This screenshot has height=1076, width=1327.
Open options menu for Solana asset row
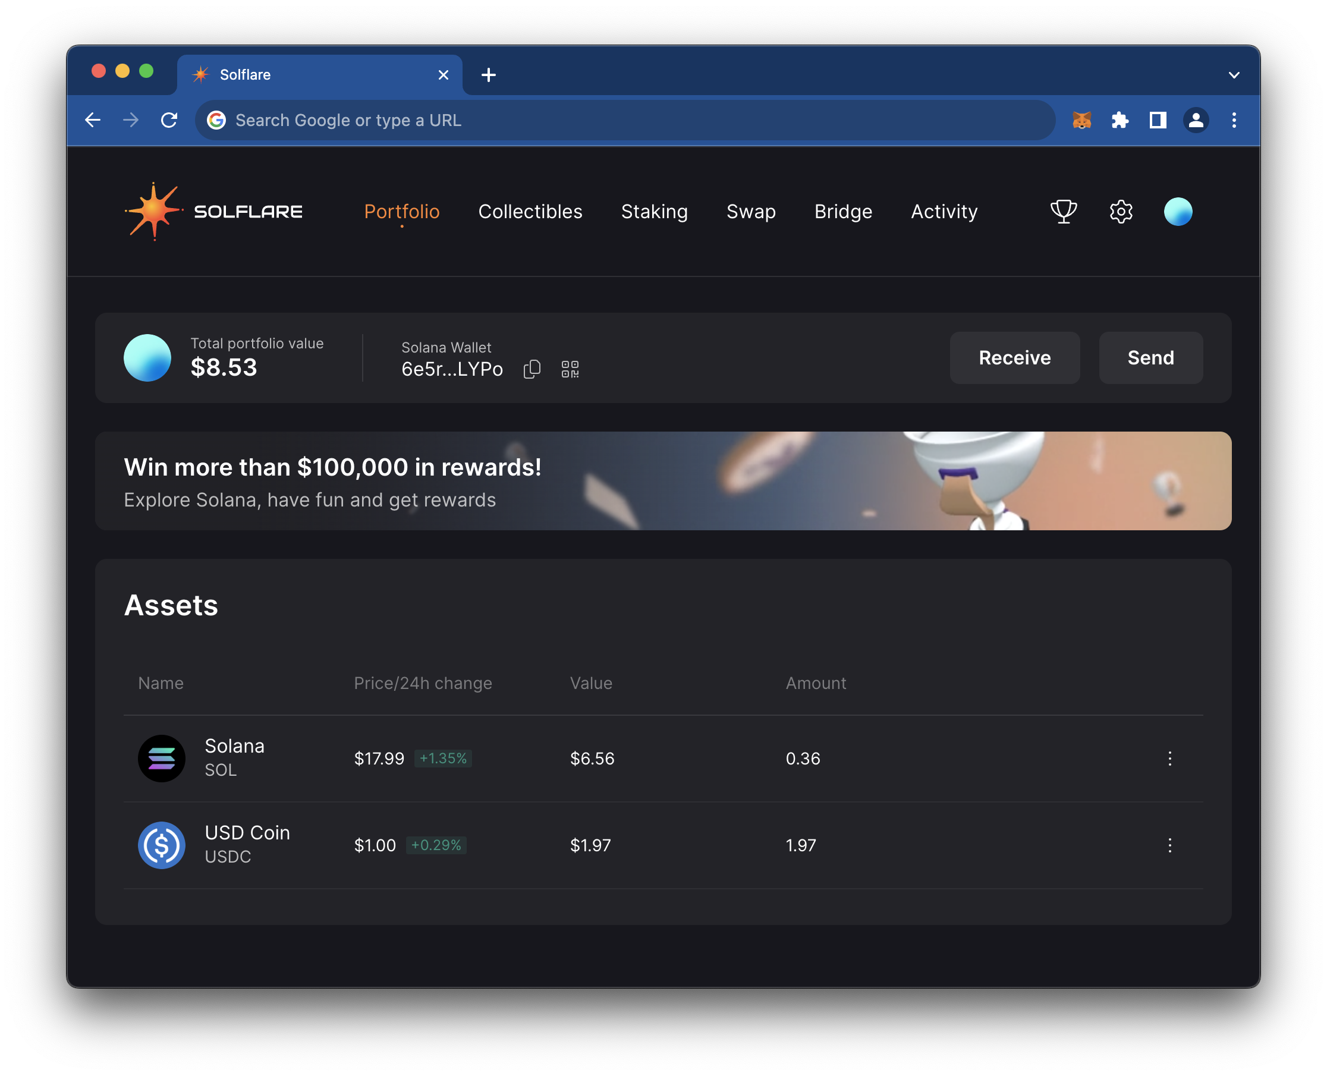[x=1170, y=758]
